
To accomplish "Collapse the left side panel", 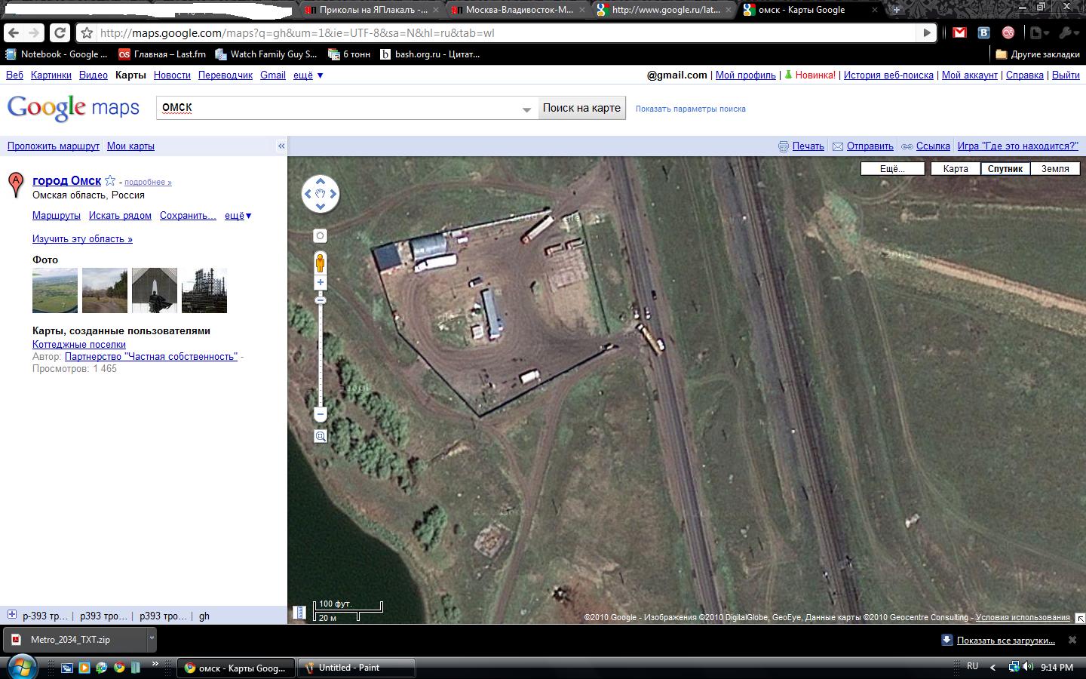I will (x=281, y=146).
